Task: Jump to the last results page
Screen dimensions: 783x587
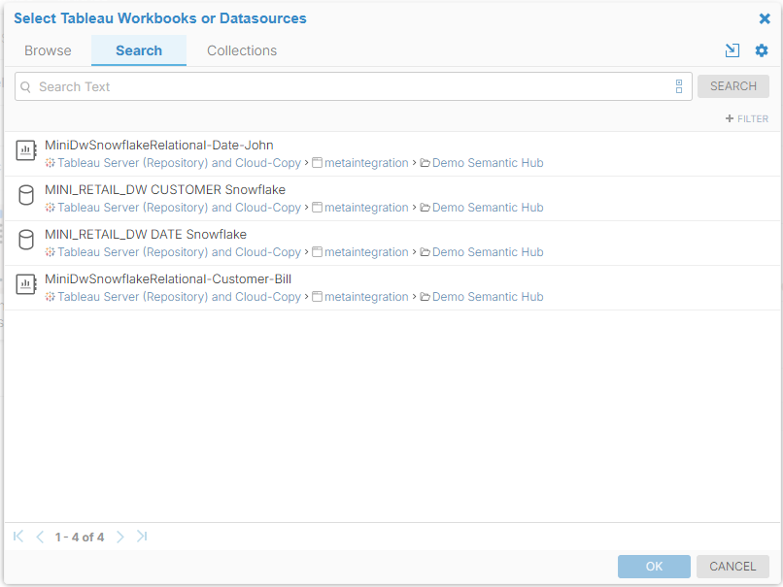Action: [142, 537]
